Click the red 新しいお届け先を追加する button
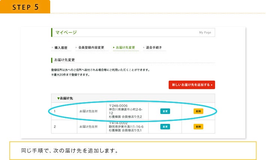 pos(191,85)
